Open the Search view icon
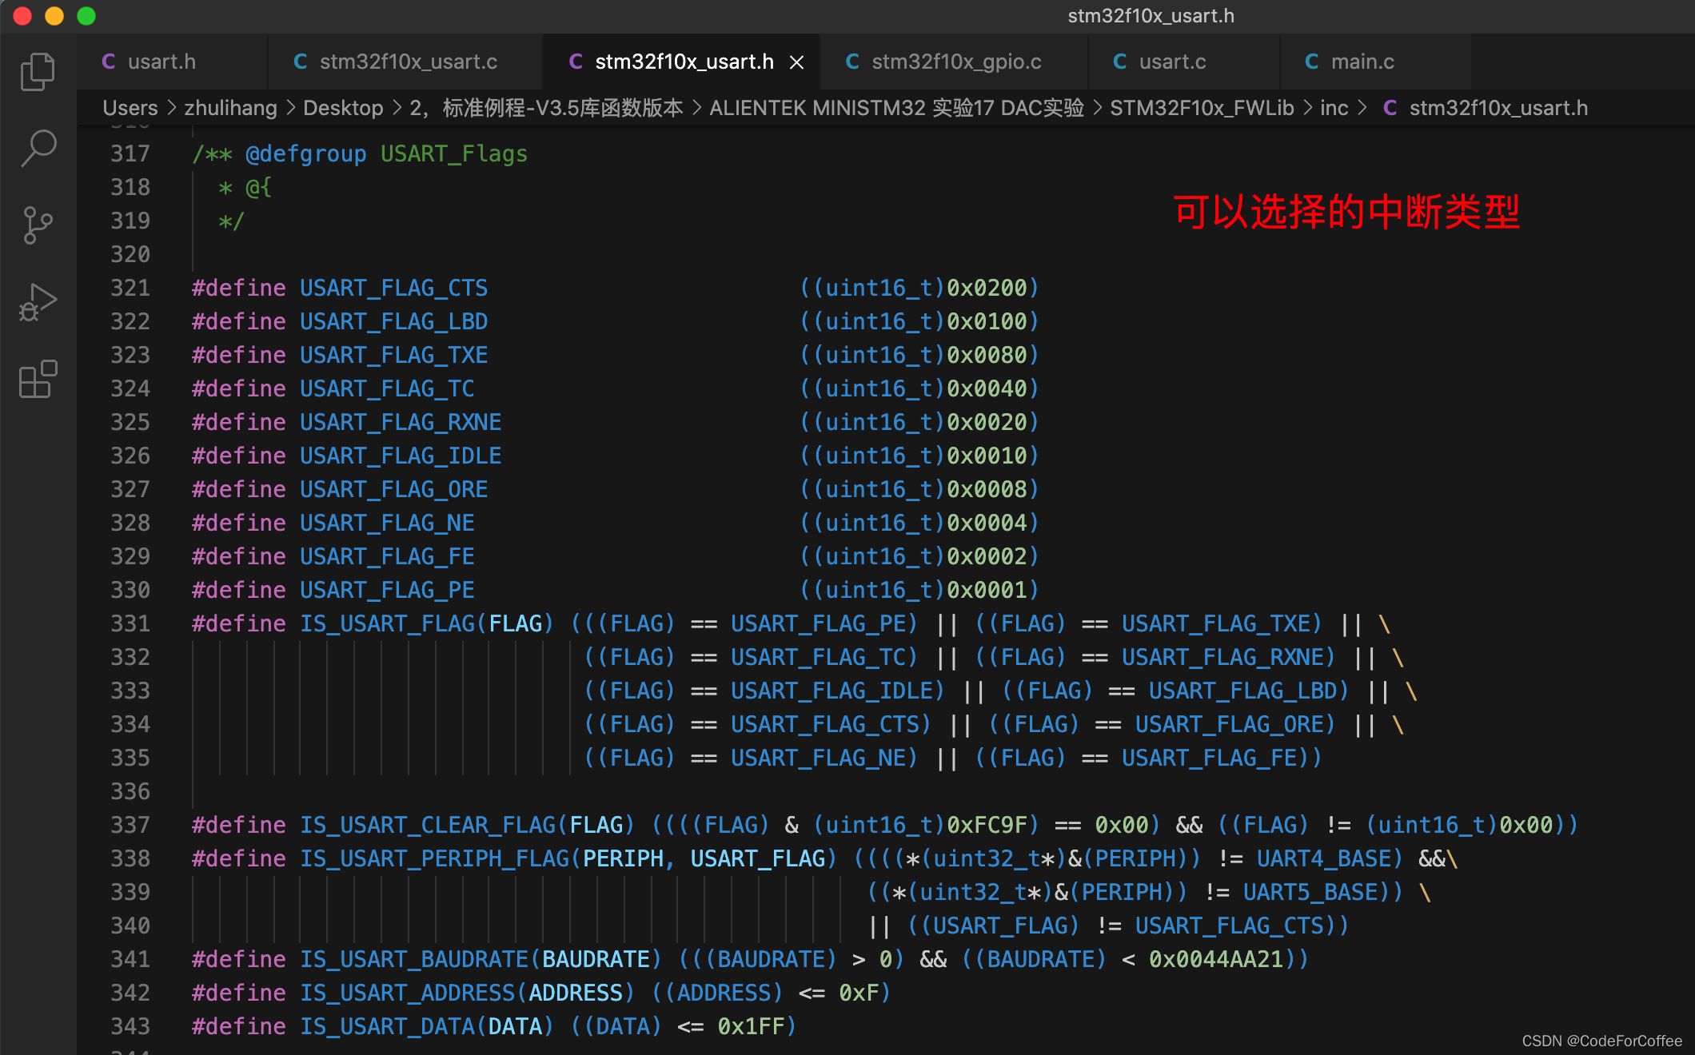The width and height of the screenshot is (1695, 1055). tap(38, 148)
